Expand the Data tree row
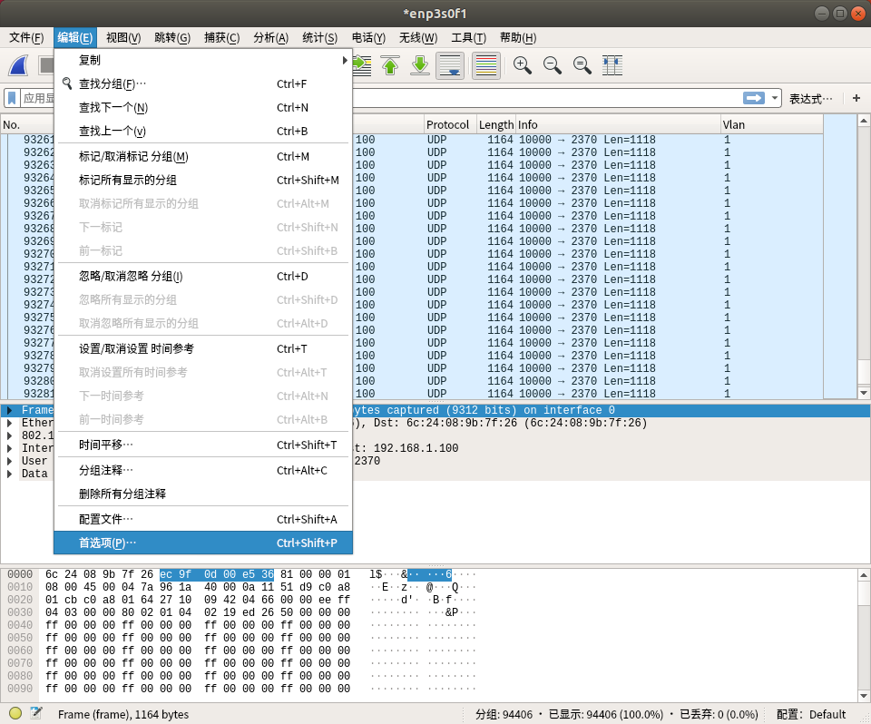Screen dimensions: 871x724 (x=9, y=474)
